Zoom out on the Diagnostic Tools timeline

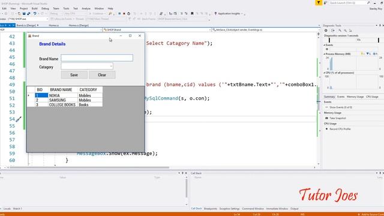click(345, 31)
